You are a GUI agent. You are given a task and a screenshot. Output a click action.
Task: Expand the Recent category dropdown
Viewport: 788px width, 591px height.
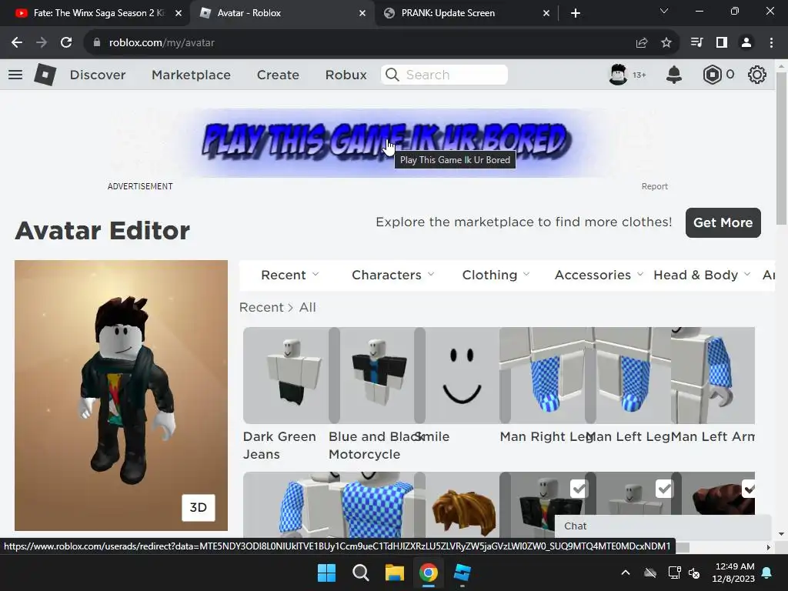click(290, 275)
